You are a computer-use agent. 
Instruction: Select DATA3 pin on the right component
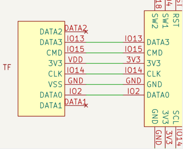point(158,42)
